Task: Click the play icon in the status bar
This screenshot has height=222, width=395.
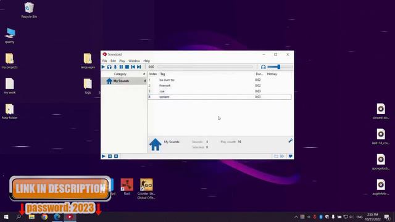Action: pyautogui.click(x=104, y=156)
